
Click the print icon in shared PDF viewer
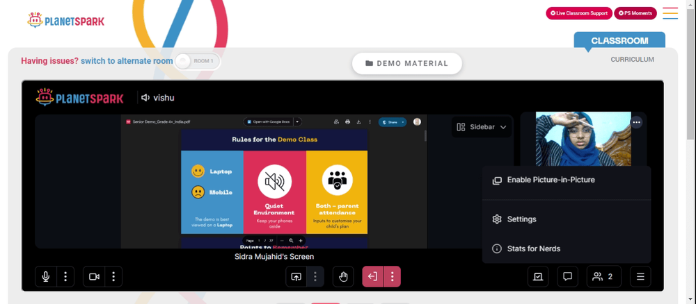pos(347,121)
